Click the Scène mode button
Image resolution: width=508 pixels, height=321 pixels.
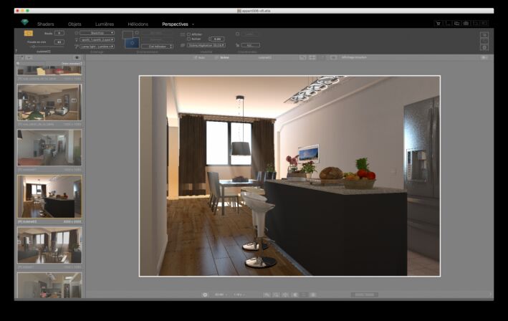pyautogui.click(x=222, y=57)
